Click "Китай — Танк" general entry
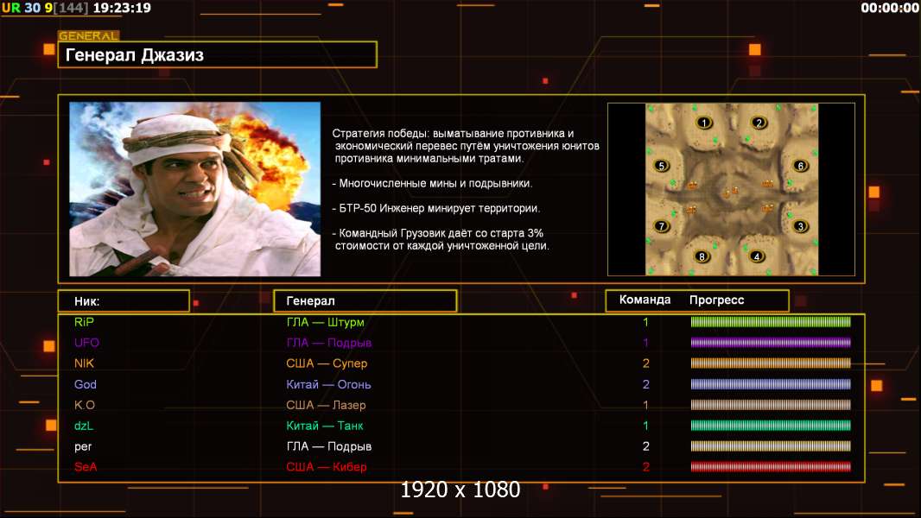This screenshot has height=518, width=921. point(325,426)
